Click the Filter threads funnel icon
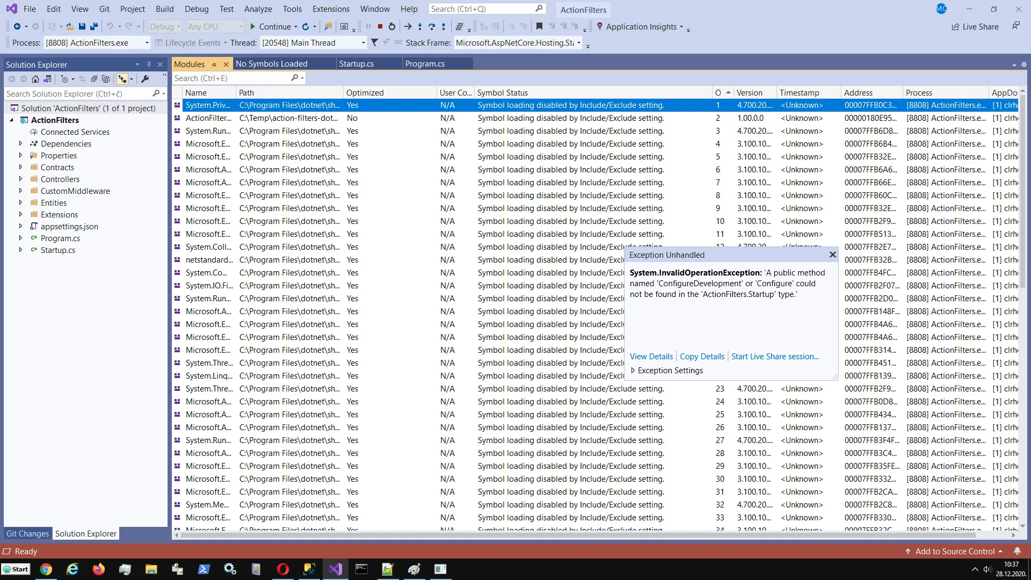This screenshot has width=1031, height=580. tap(374, 42)
